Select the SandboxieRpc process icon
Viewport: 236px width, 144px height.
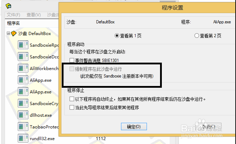(23, 45)
